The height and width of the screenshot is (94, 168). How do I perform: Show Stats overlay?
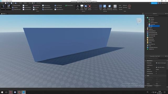[120, 5]
